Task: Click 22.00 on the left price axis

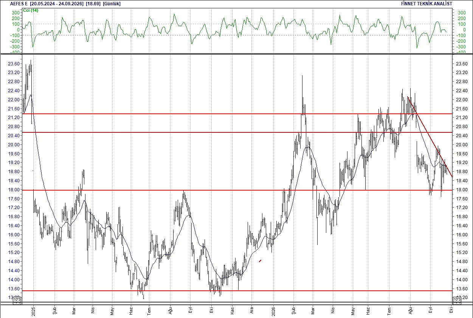Action: [14, 99]
